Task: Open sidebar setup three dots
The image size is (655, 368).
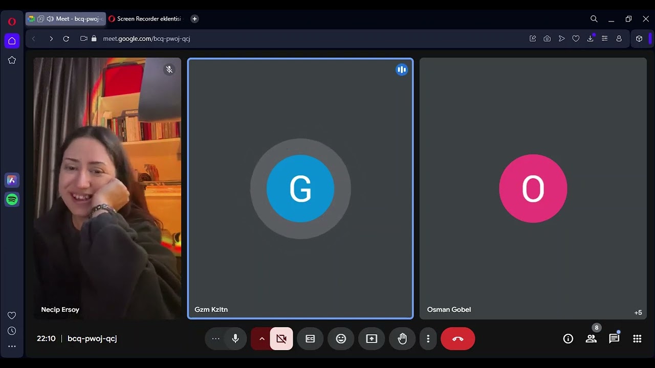Action: [x=12, y=346]
